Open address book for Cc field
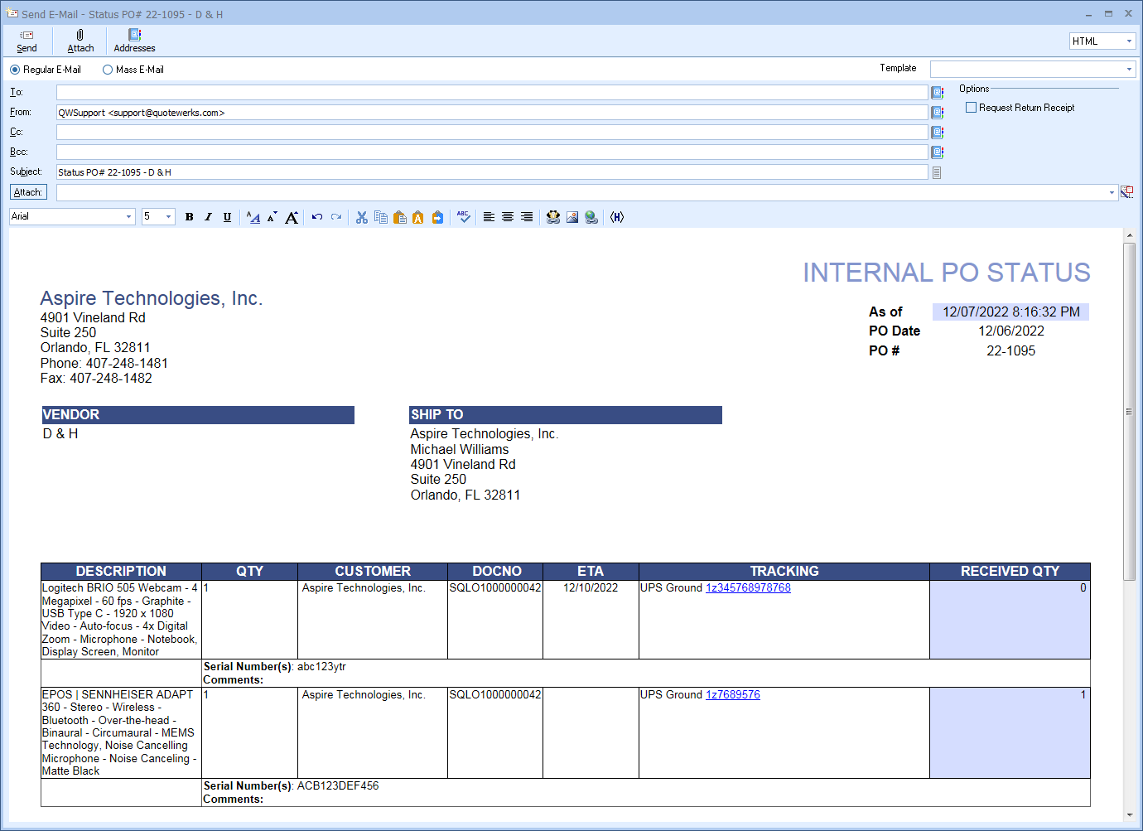Viewport: 1143px width, 831px height. pyautogui.click(x=938, y=133)
